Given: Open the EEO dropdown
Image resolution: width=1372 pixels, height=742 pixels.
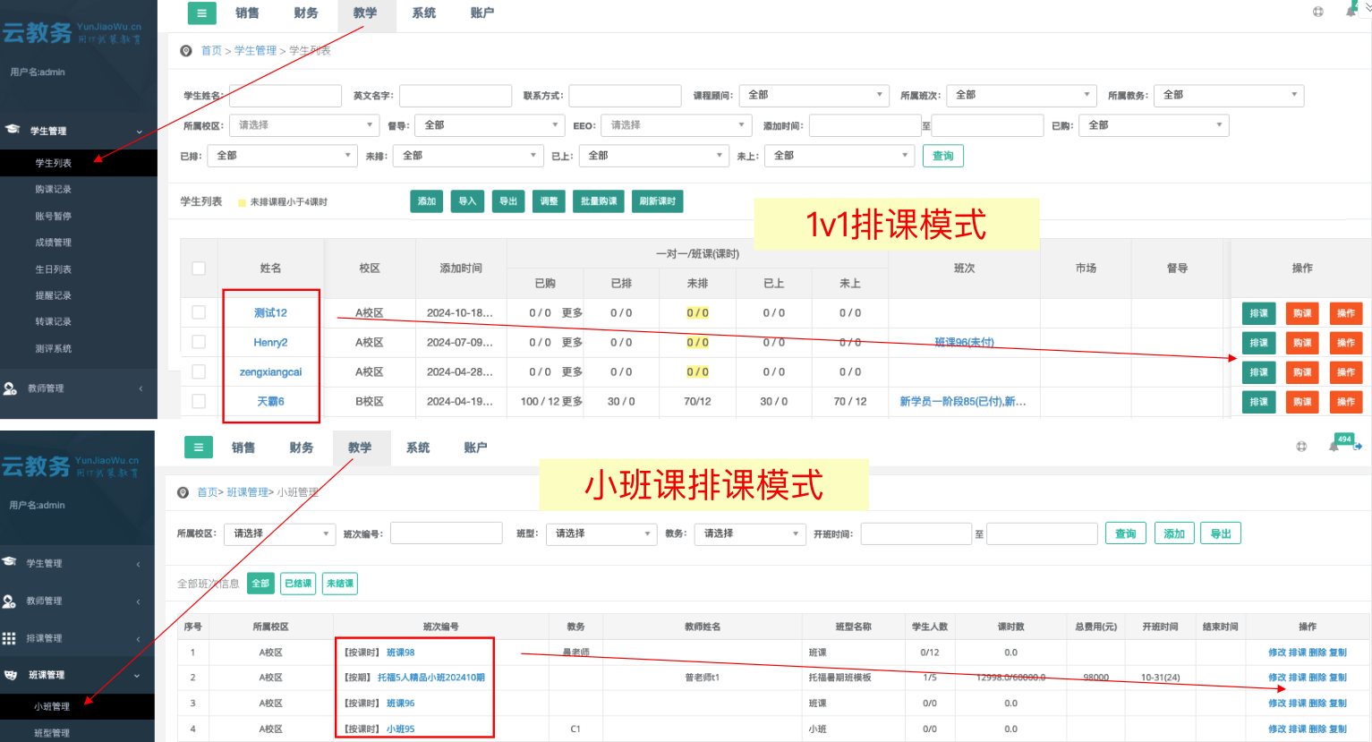Looking at the screenshot, I should (676, 125).
